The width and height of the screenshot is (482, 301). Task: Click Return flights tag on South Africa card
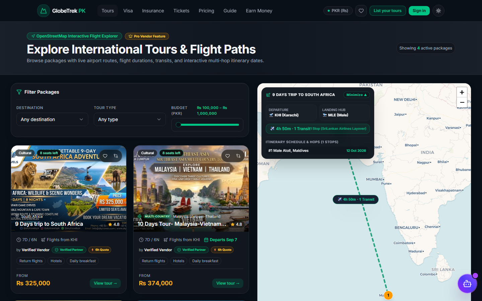tap(31, 261)
